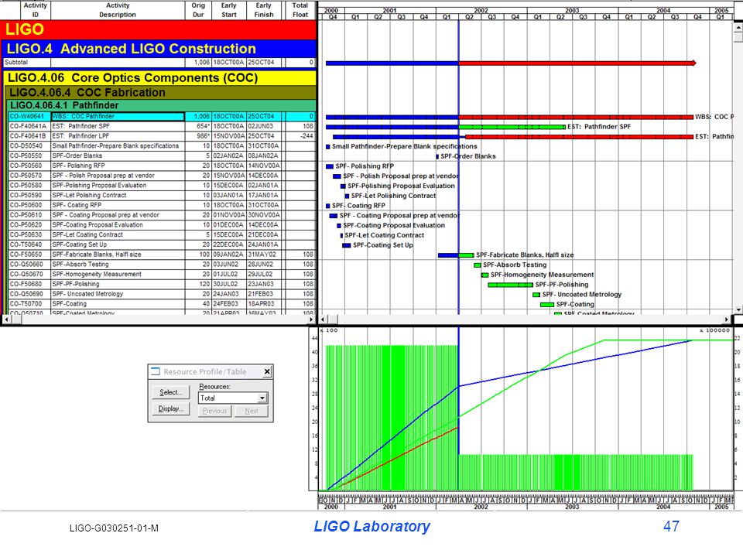The width and height of the screenshot is (743, 557).
Task: Select SPF-Order Blanks table row
Action: [x=162, y=155]
